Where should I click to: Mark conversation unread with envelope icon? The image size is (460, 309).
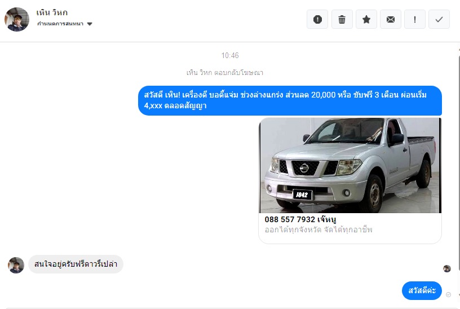[x=390, y=20]
